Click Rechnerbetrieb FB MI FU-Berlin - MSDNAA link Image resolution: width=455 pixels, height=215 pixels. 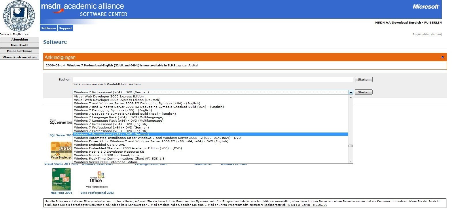coord(295,205)
